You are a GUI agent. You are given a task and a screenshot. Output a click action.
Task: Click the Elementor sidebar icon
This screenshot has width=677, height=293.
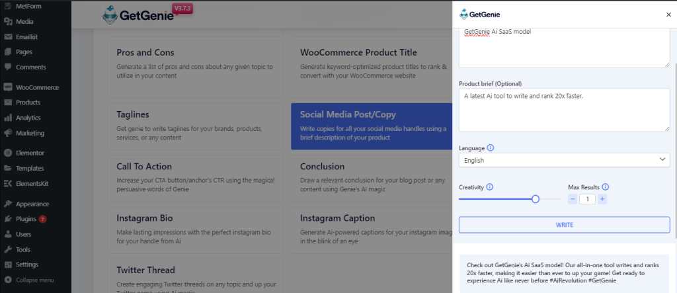tap(8, 153)
